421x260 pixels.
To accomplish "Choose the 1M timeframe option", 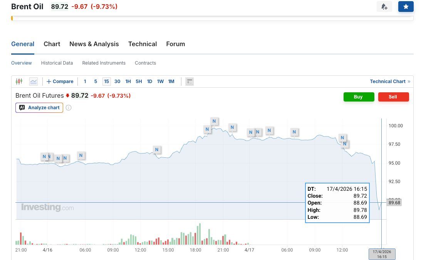I will point(171,82).
